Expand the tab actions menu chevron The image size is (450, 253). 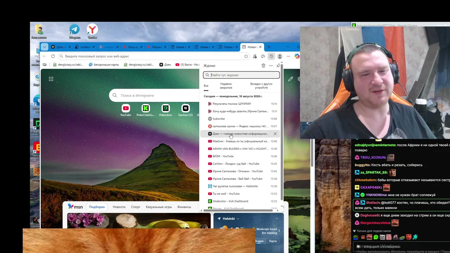[x=44, y=47]
